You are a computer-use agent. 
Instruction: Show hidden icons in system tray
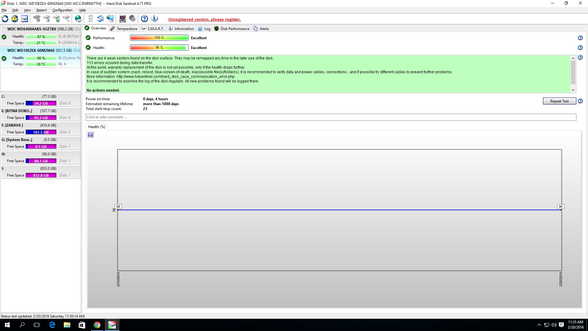coord(539,325)
